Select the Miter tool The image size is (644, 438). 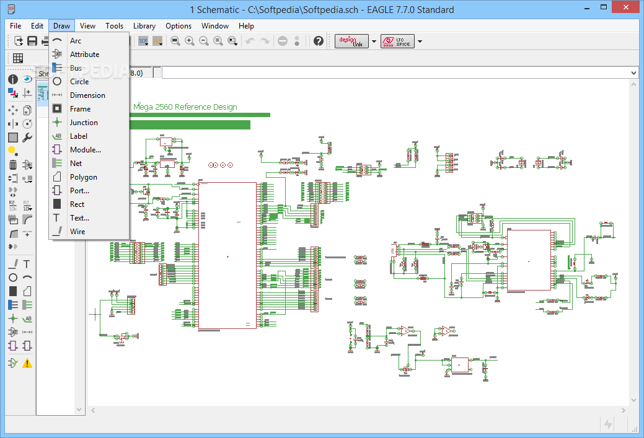click(27, 219)
